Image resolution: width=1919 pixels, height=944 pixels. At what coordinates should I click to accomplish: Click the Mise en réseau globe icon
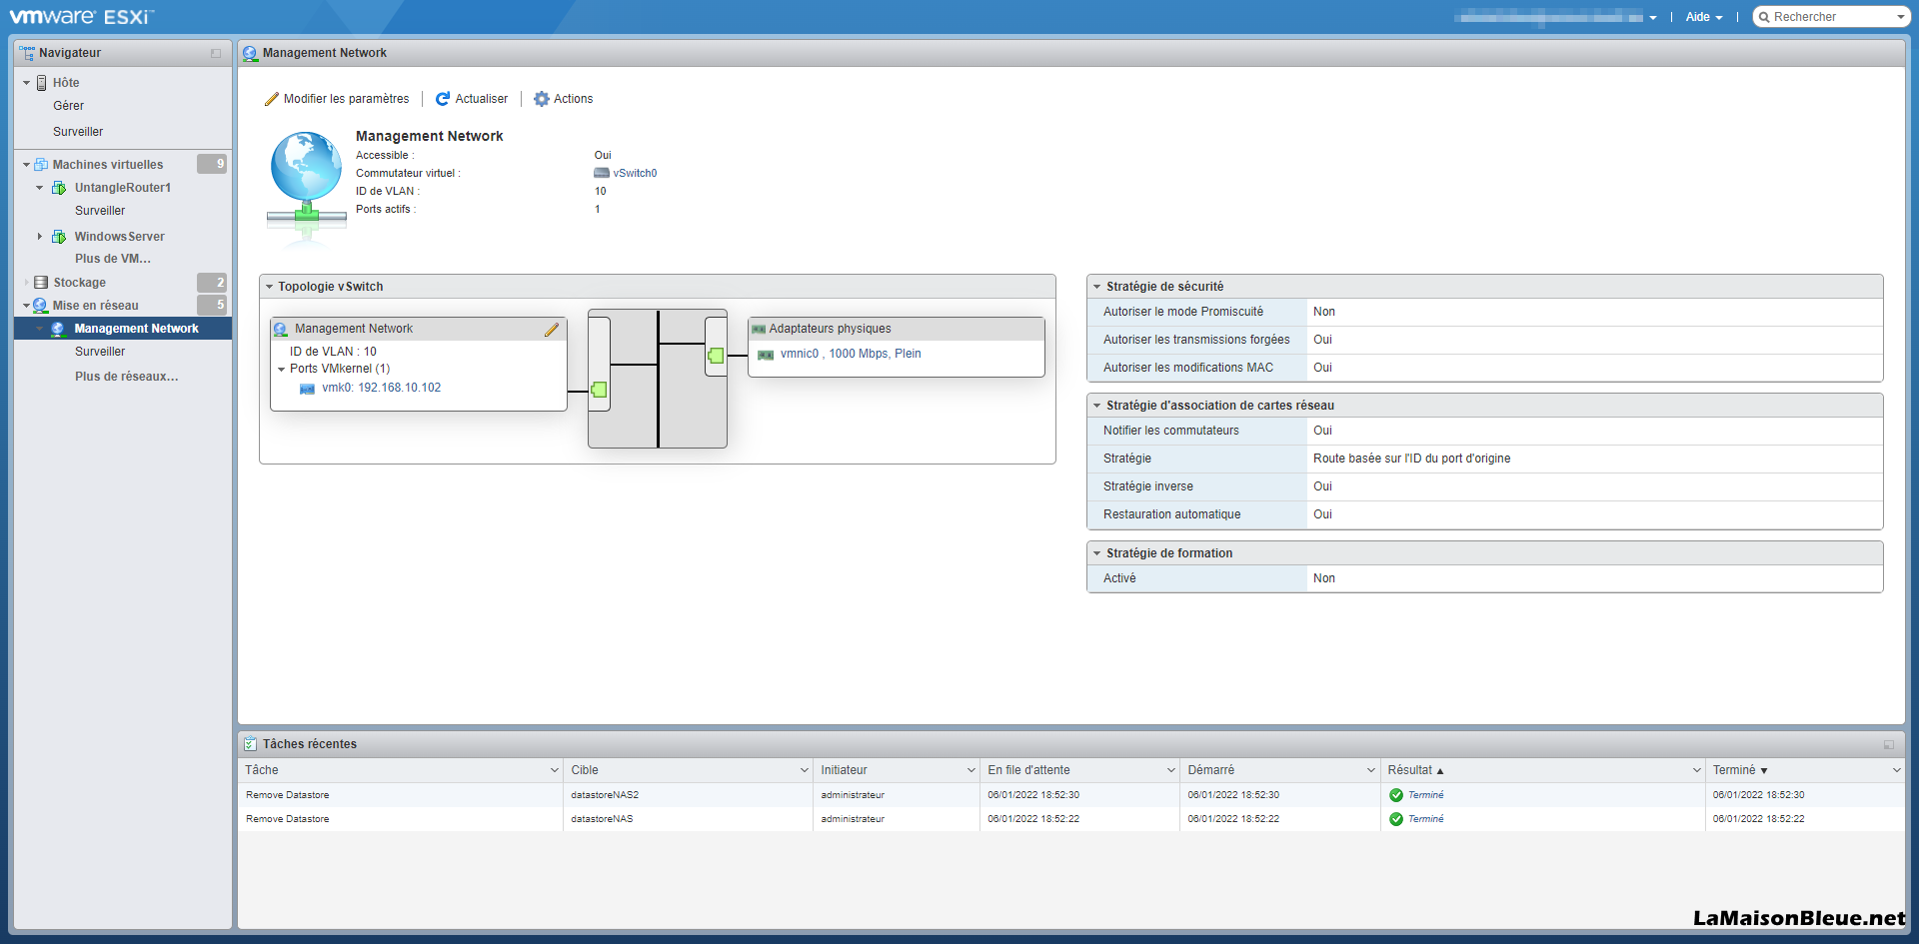pyautogui.click(x=40, y=306)
